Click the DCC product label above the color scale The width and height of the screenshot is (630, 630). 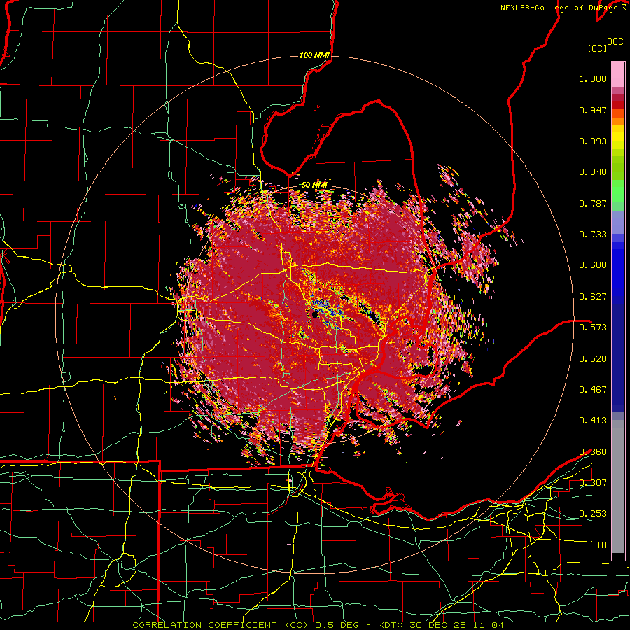tap(615, 42)
